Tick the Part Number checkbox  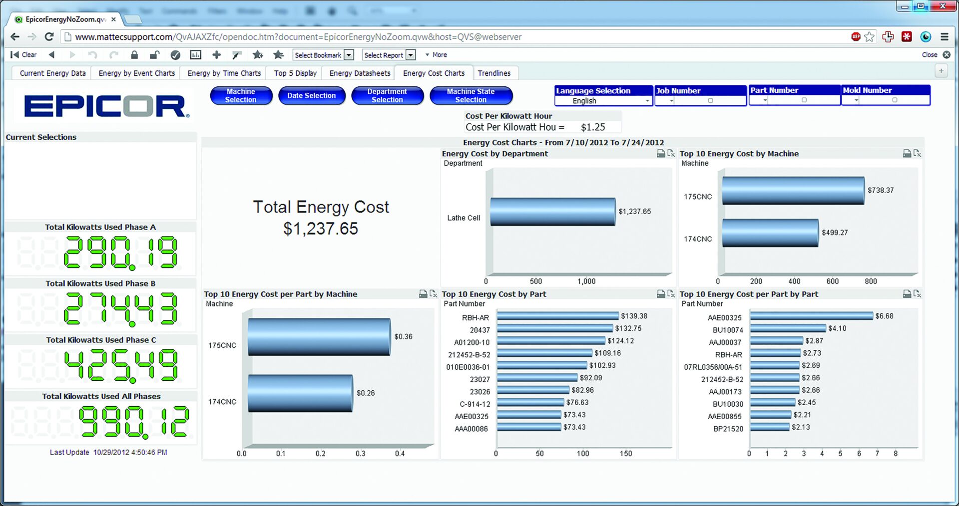click(804, 100)
